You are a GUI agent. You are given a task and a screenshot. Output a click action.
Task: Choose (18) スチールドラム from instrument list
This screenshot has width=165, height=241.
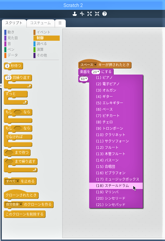pyautogui.click(x=116, y=186)
